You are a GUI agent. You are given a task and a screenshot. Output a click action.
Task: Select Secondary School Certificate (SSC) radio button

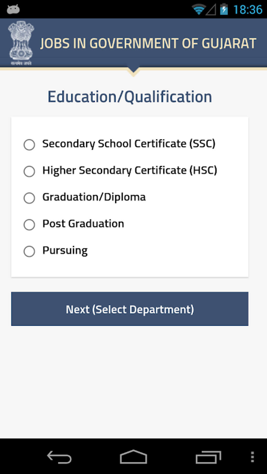tap(29, 145)
